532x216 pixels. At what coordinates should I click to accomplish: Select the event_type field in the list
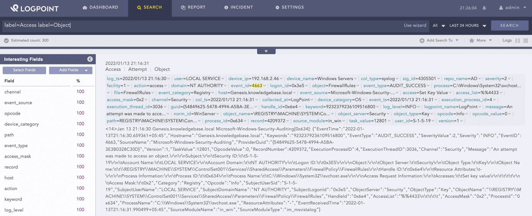[x=16, y=145]
